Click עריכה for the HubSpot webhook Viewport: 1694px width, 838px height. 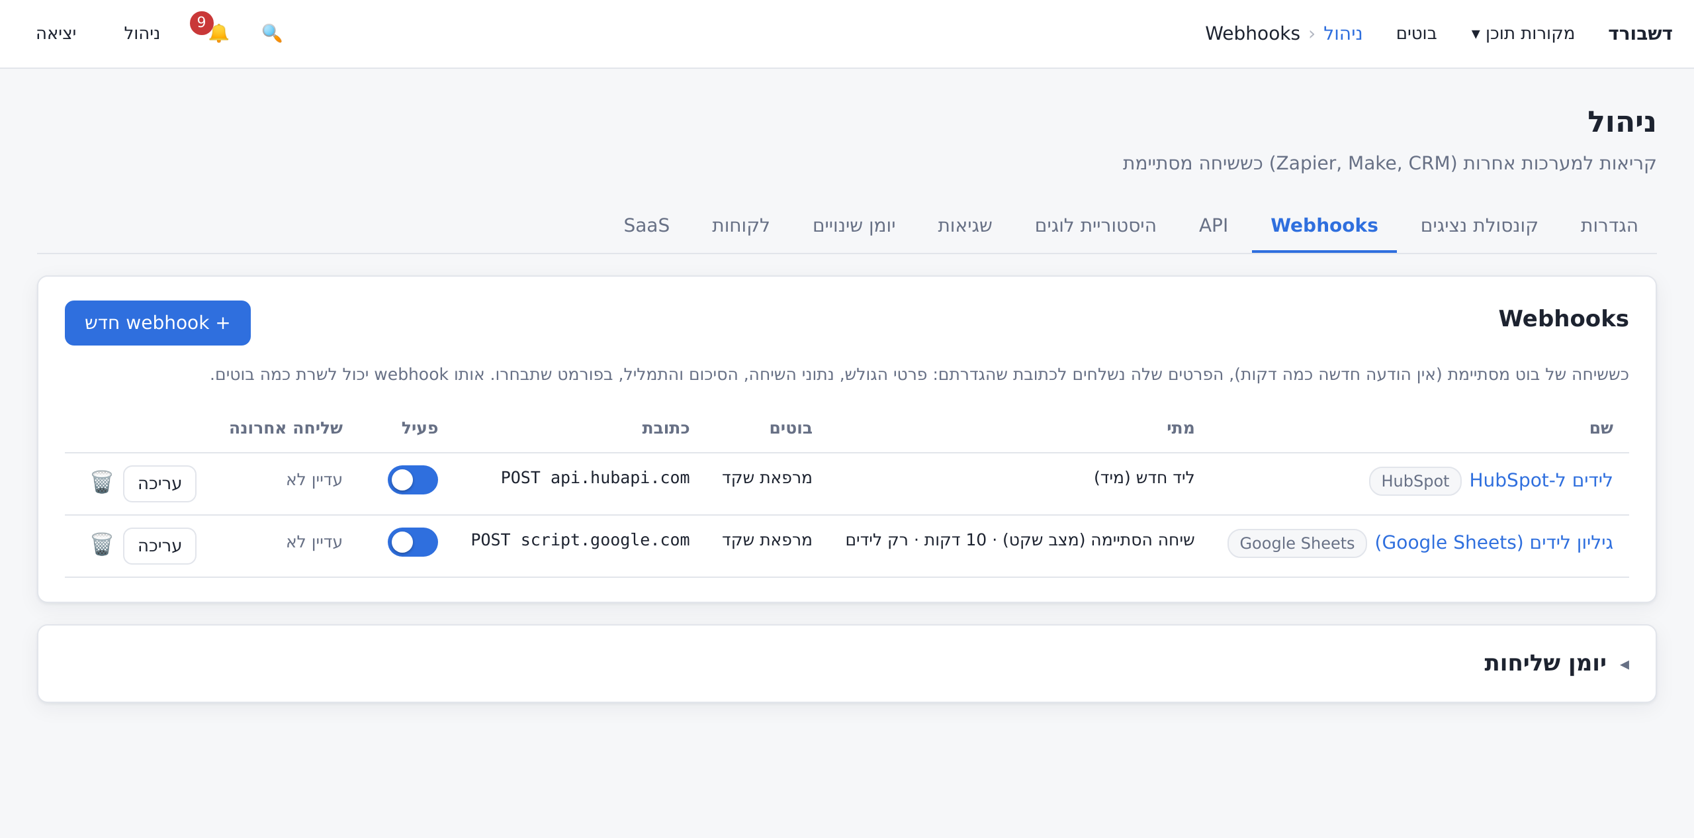point(159,483)
